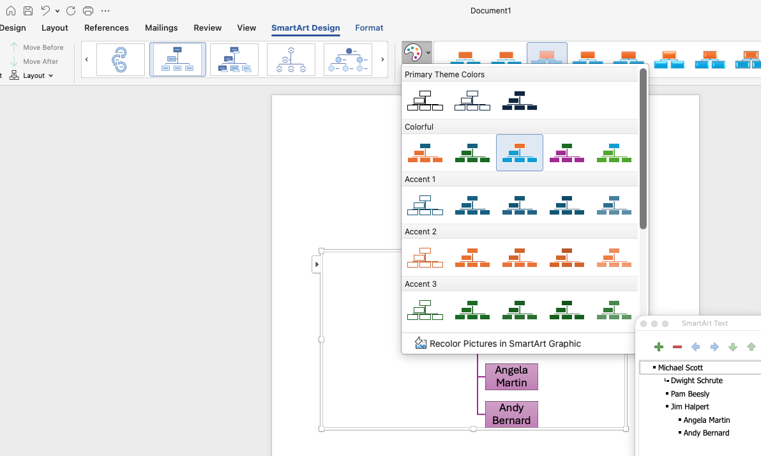Image resolution: width=761 pixels, height=456 pixels.
Task: Choose the circular arrows cycle layout
Action: (x=121, y=60)
